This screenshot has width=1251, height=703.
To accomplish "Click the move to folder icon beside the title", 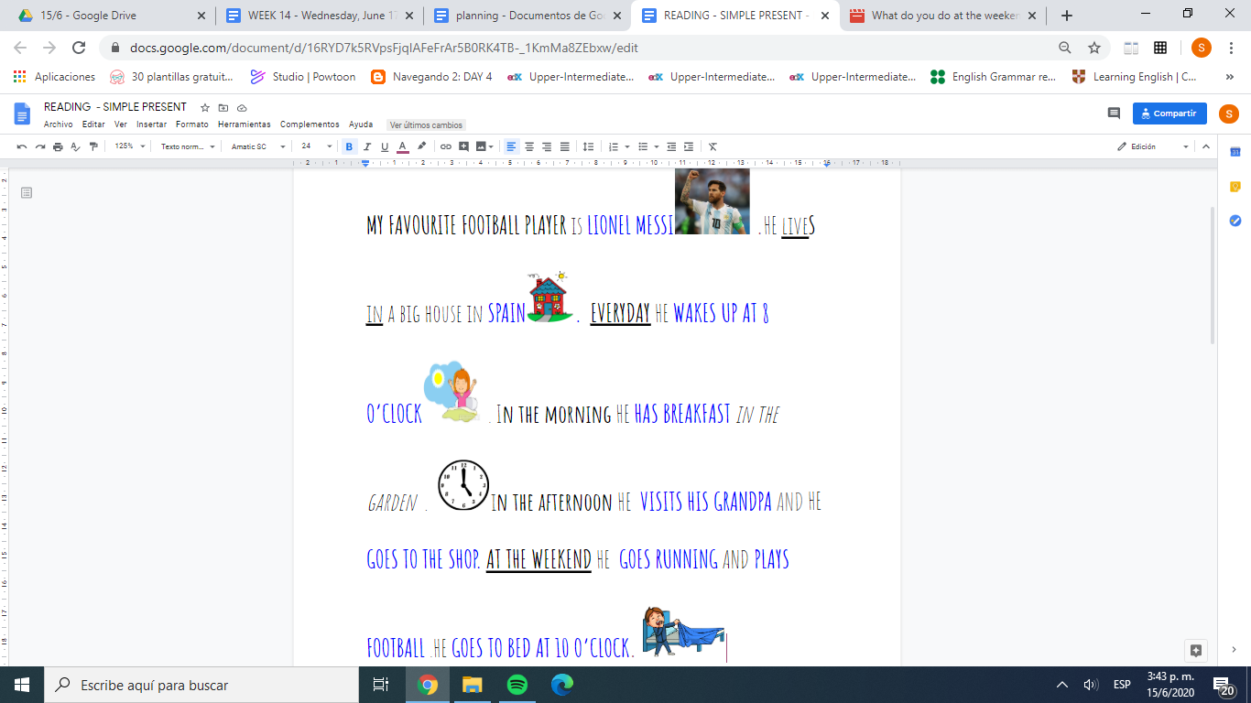I will (x=223, y=107).
